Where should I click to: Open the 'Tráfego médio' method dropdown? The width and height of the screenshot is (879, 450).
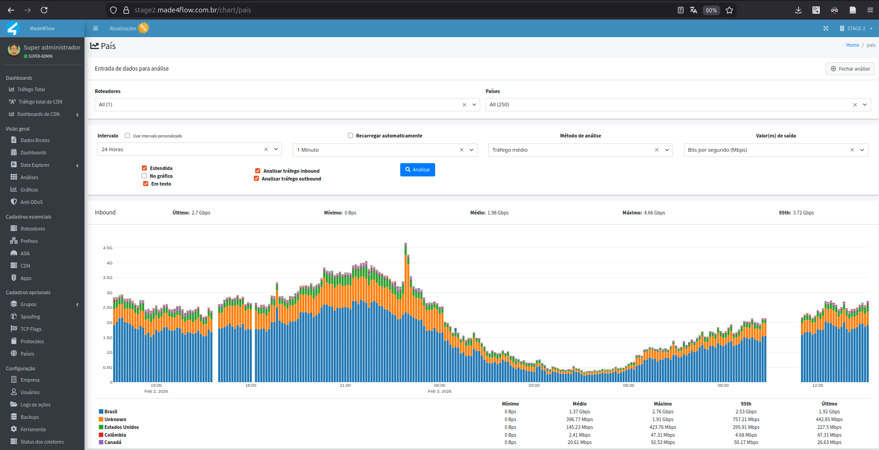click(667, 150)
